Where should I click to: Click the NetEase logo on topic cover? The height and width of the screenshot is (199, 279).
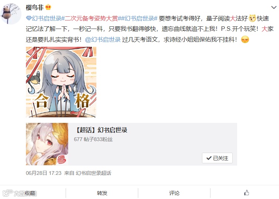point(62,159)
